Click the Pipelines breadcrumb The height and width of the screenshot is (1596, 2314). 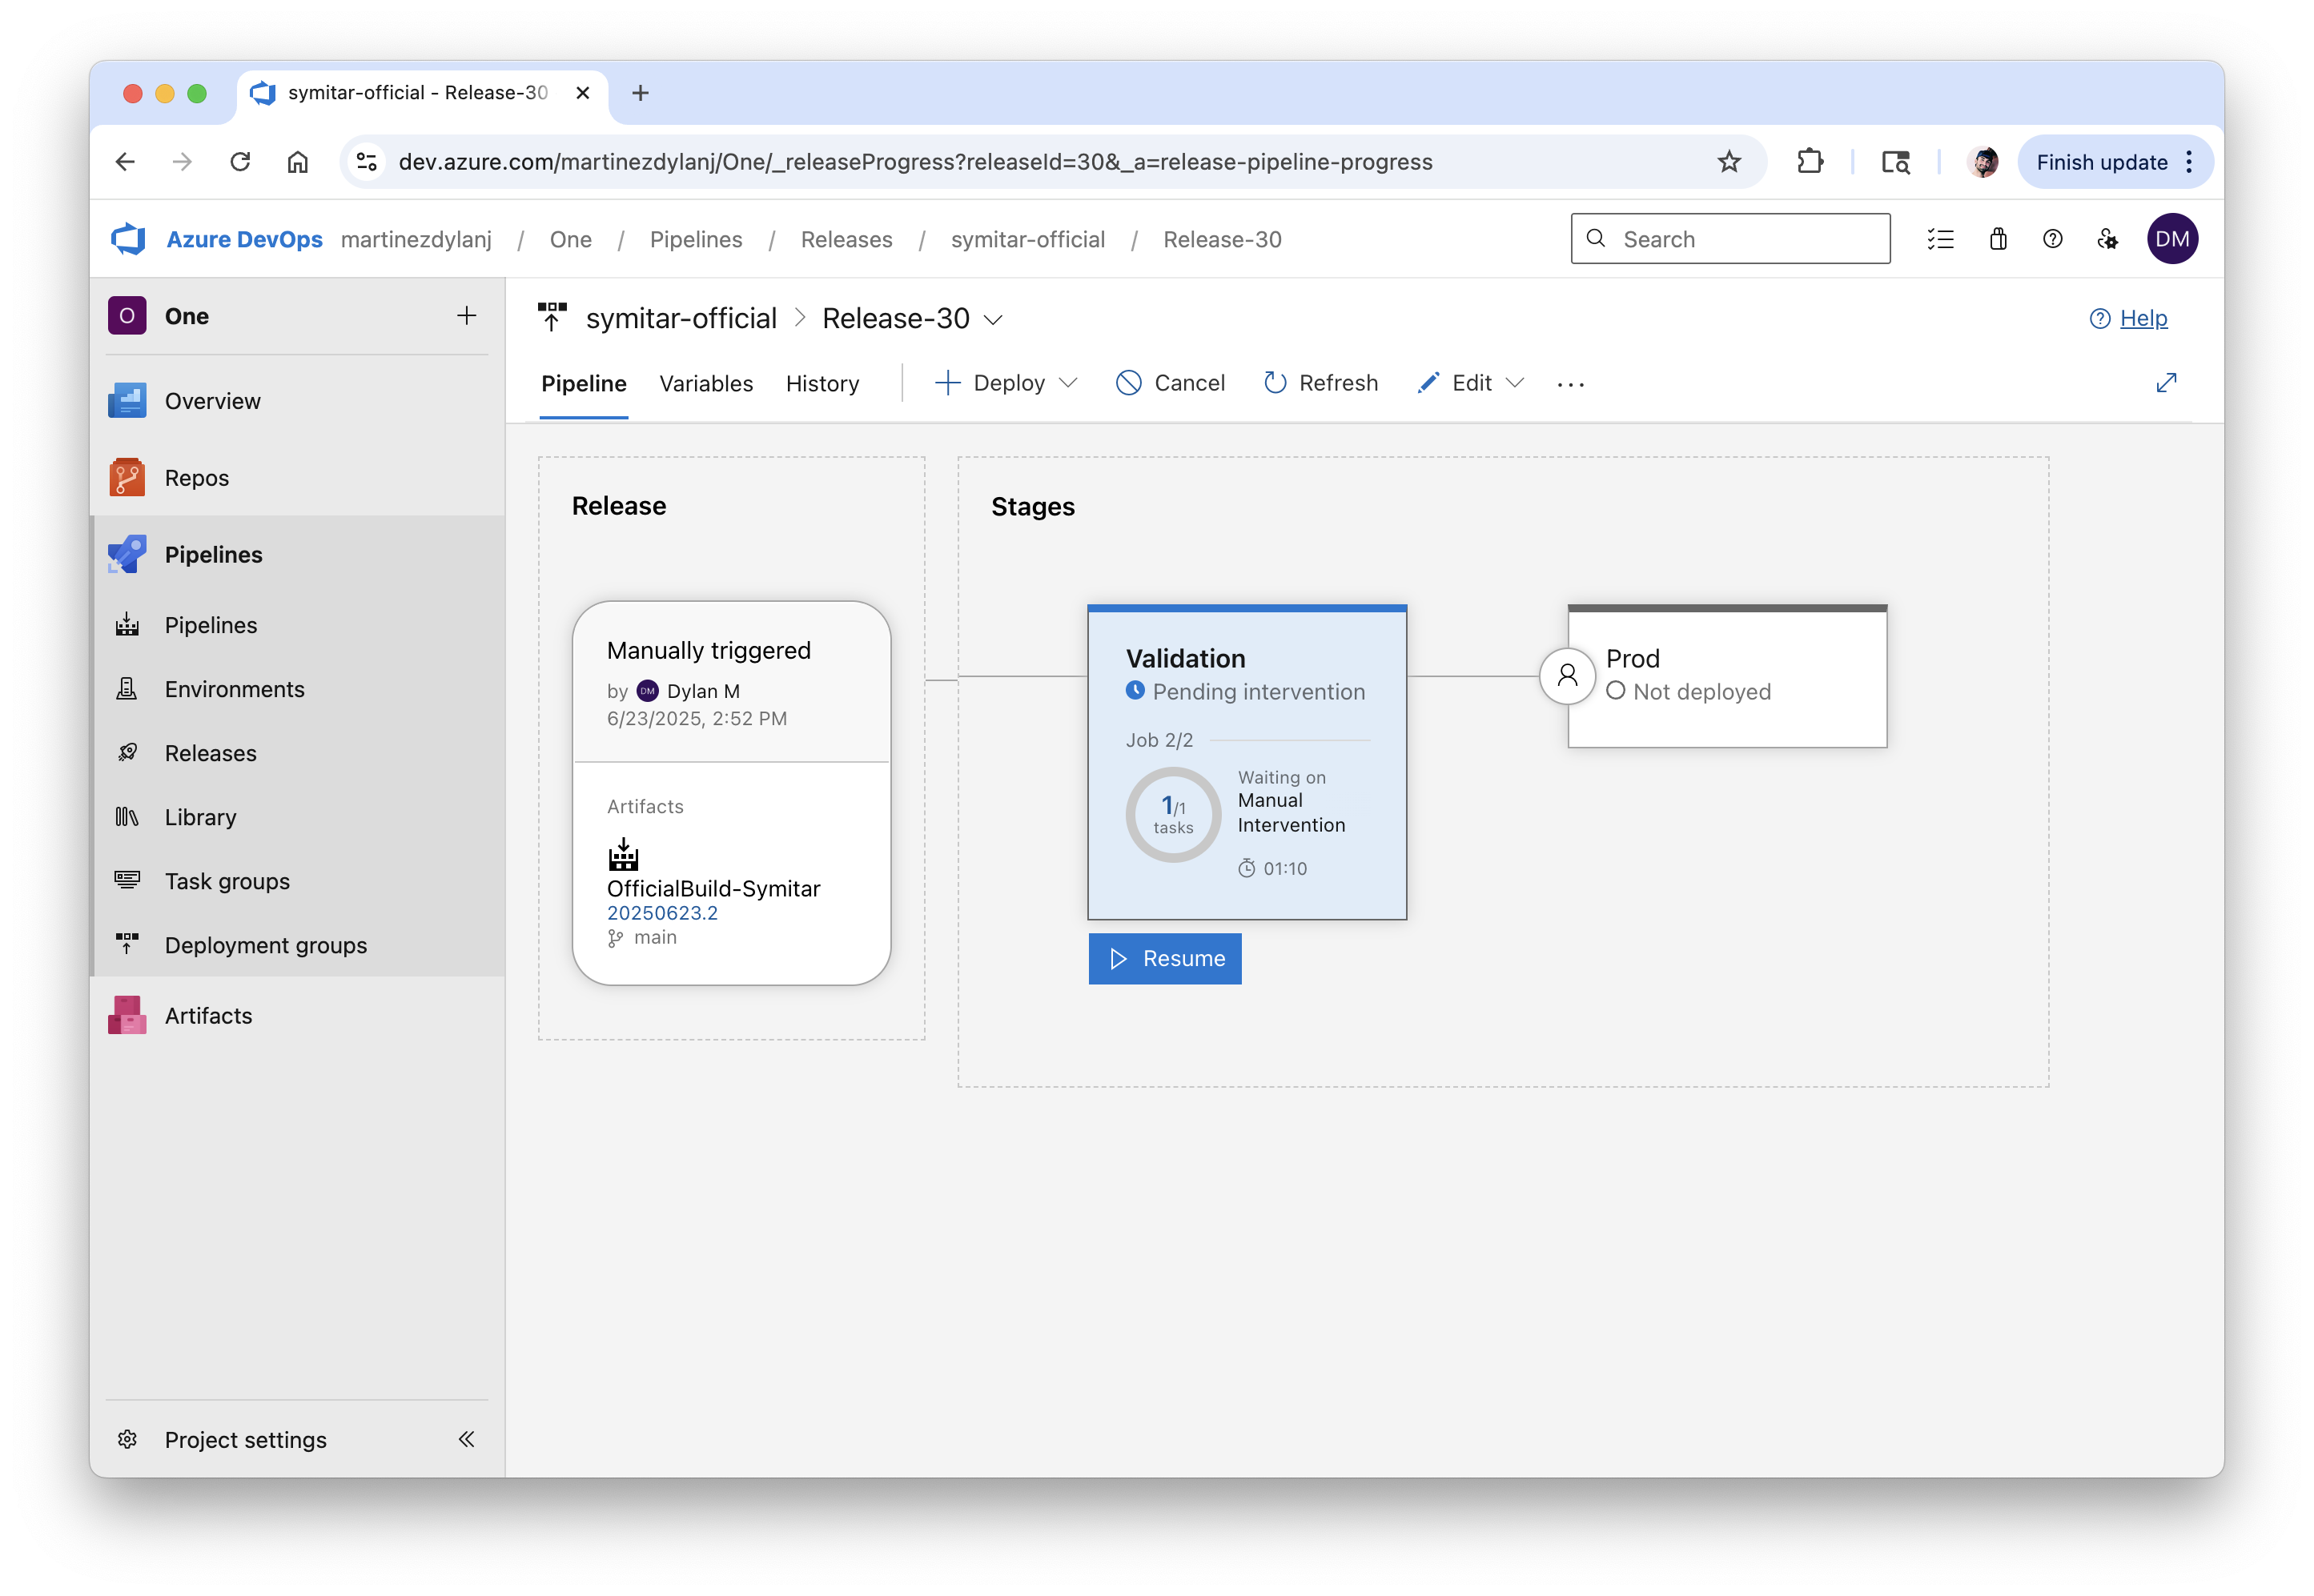click(697, 239)
